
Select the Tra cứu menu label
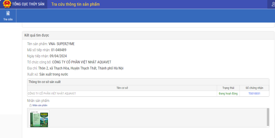(x=8, y=19)
